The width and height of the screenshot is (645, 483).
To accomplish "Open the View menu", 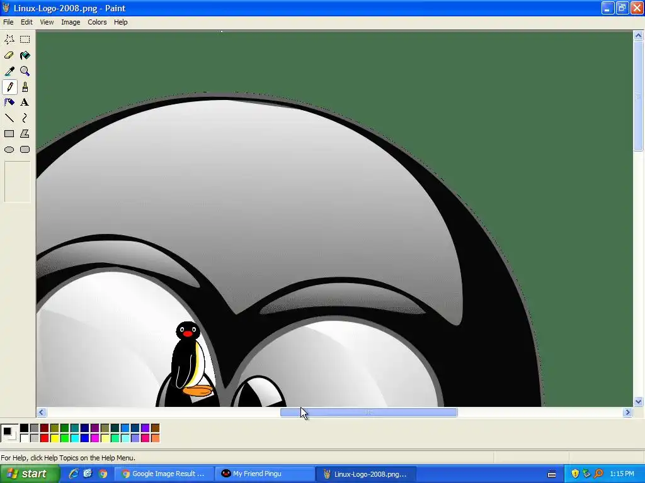I will pyautogui.click(x=47, y=22).
